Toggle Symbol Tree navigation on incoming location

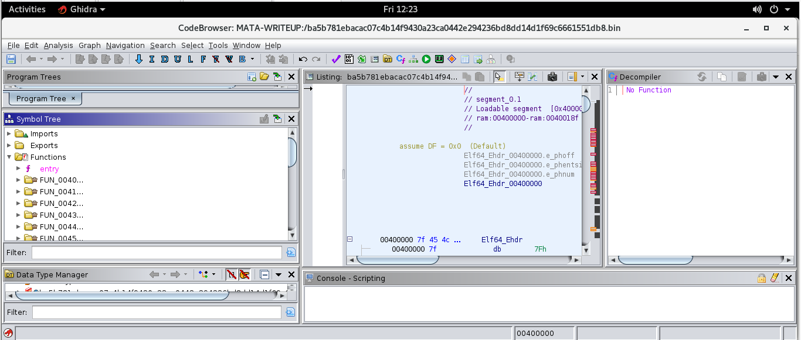(x=277, y=119)
